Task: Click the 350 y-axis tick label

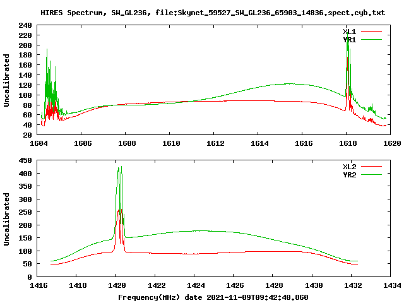Action: point(25,187)
